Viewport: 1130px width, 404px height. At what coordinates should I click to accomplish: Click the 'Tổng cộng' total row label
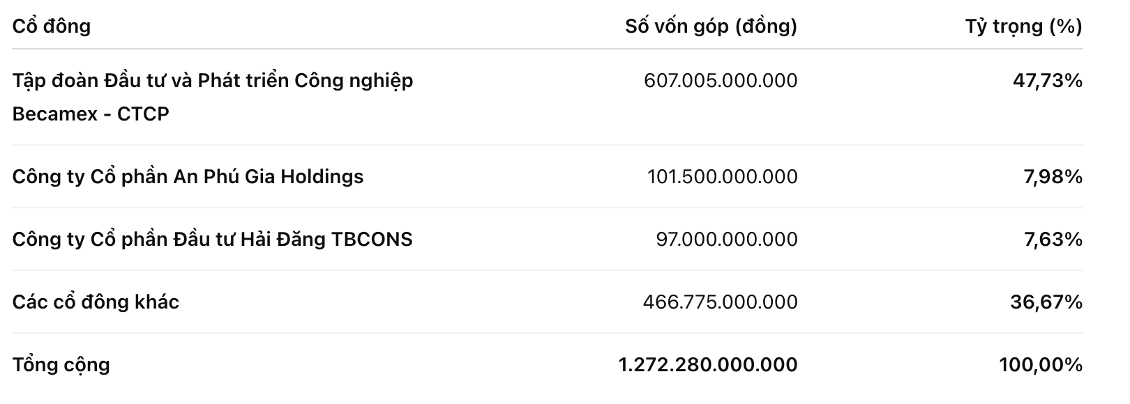tap(61, 364)
